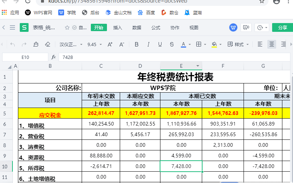Expand the font color options arrow
The height and width of the screenshot is (183, 293).
tap(190, 44)
